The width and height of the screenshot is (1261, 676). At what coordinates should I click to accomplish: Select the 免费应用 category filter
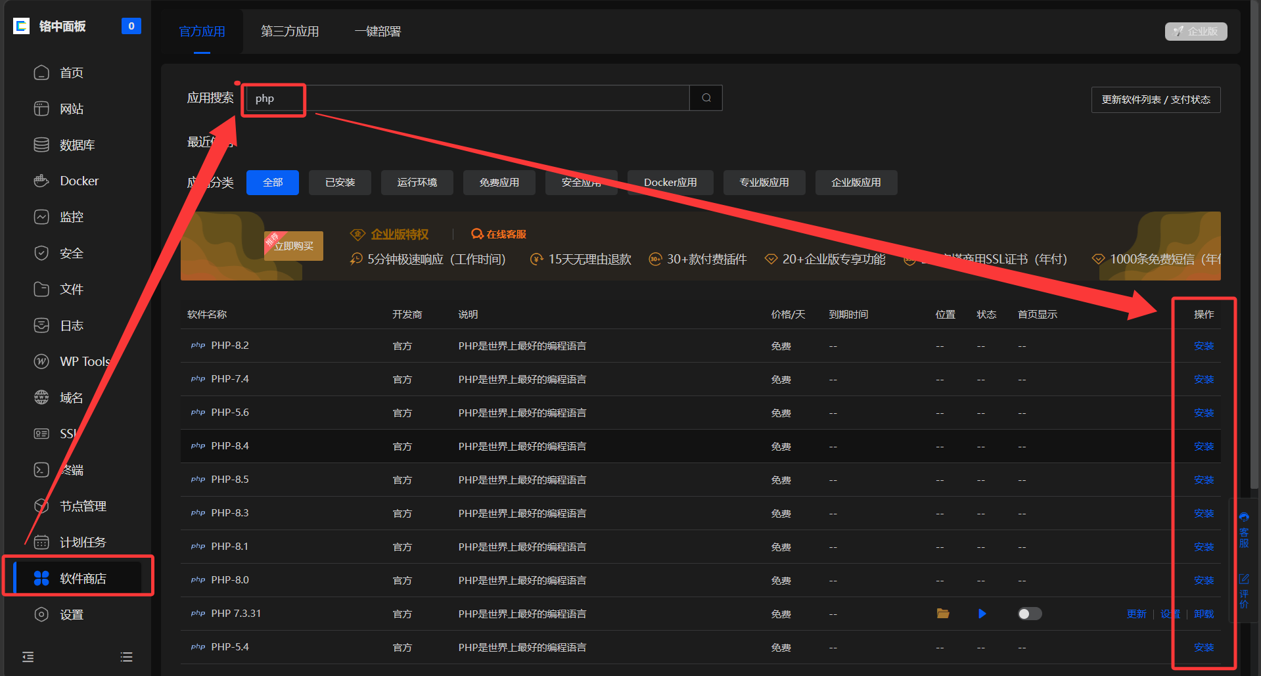click(499, 183)
